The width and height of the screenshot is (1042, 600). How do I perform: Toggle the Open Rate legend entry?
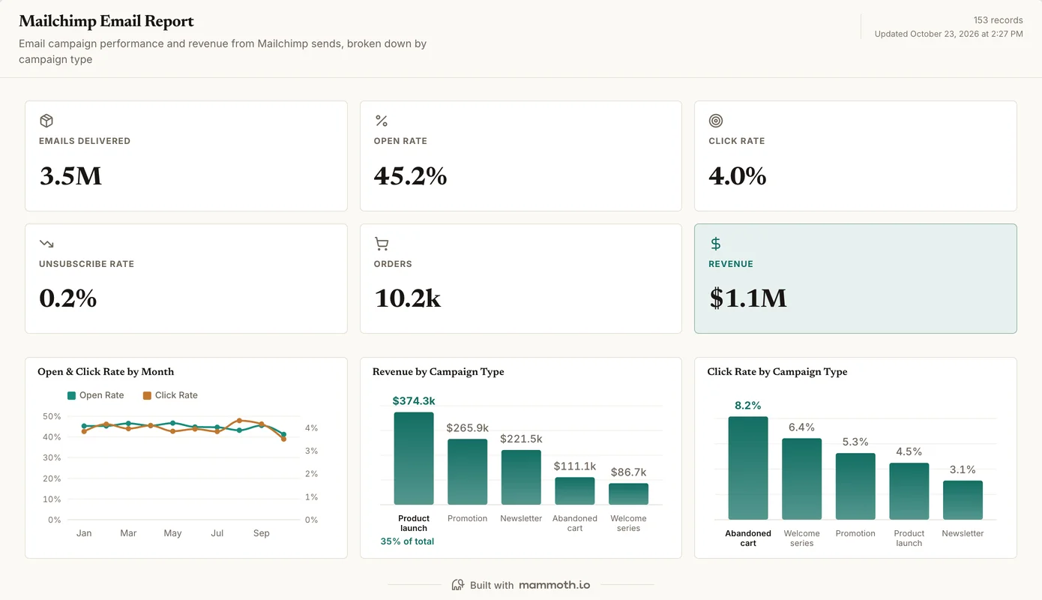coord(96,395)
